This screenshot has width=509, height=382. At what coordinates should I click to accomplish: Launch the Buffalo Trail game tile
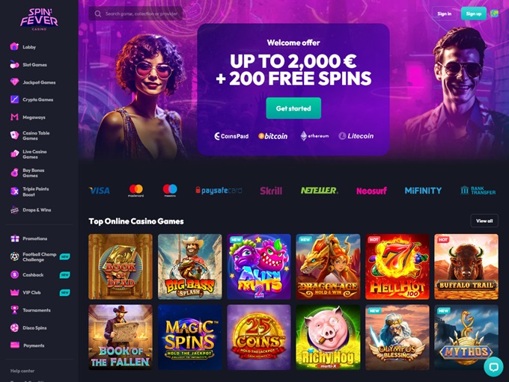click(466, 267)
